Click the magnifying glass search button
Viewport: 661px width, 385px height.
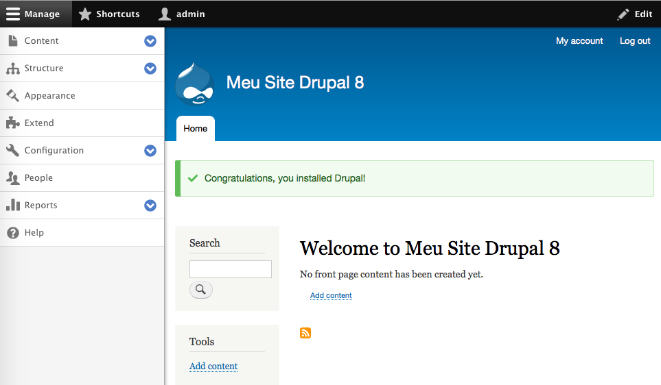click(x=201, y=290)
